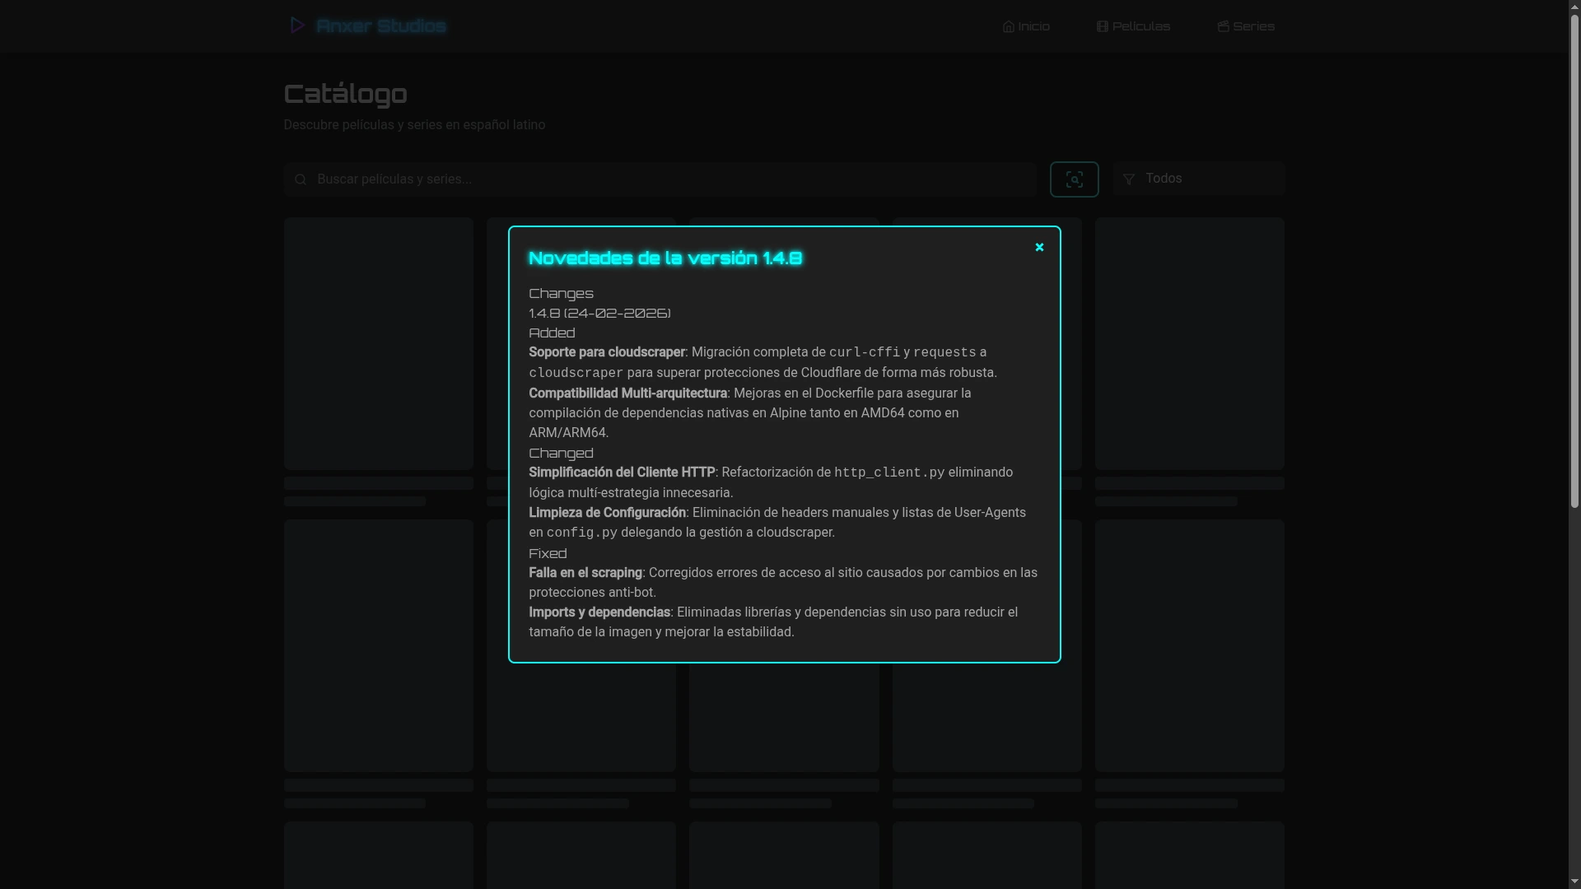The height and width of the screenshot is (889, 1581).
Task: Click the 'curl-cffi' code text
Action: tap(865, 352)
